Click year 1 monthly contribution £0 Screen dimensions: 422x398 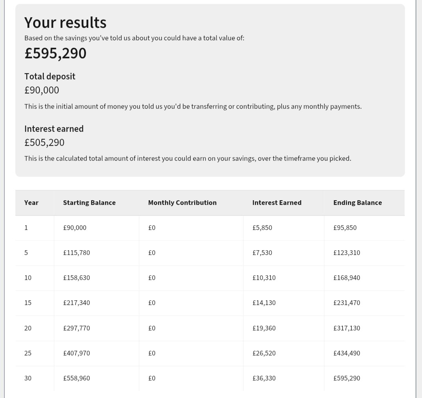tap(152, 228)
